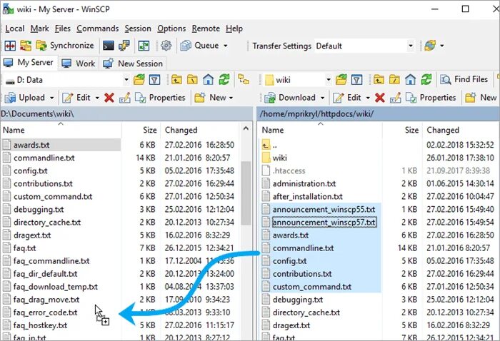Click the Upload button
This screenshot has height=341, width=500.
(25, 98)
